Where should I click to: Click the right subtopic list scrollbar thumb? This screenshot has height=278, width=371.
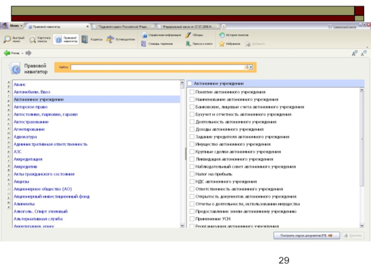click(x=362, y=139)
